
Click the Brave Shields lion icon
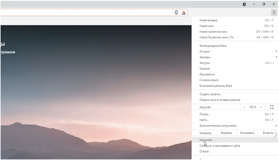click(x=176, y=12)
